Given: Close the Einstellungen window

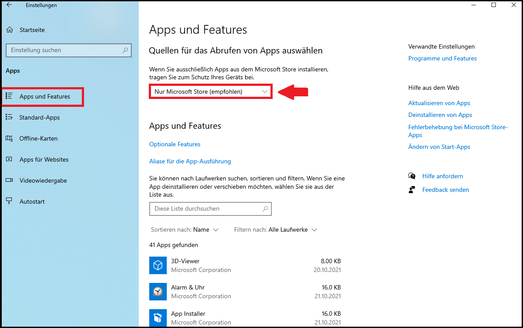Looking at the screenshot, I should 514,5.
